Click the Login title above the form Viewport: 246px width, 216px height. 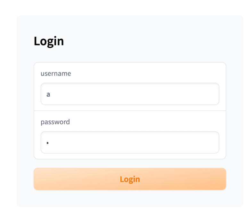pos(49,41)
